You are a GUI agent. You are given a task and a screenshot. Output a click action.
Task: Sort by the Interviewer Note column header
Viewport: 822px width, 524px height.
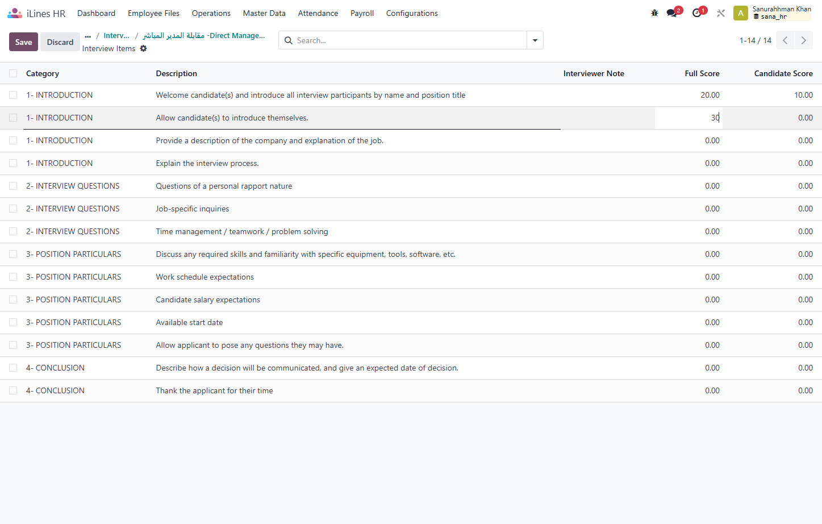[x=594, y=73]
